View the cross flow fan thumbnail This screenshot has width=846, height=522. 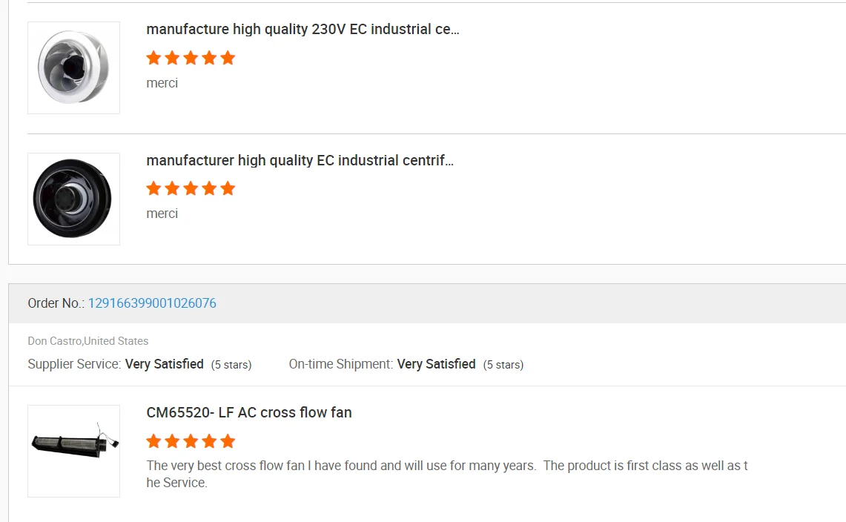[x=73, y=451]
